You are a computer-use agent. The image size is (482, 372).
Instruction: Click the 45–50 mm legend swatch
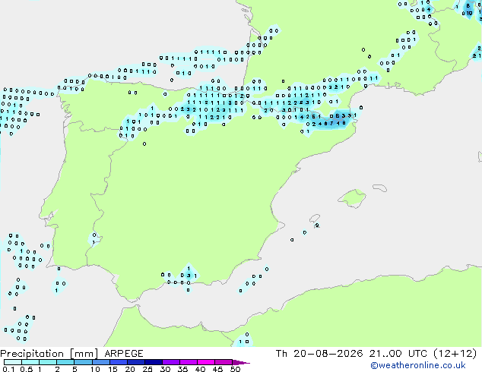click(x=224, y=362)
